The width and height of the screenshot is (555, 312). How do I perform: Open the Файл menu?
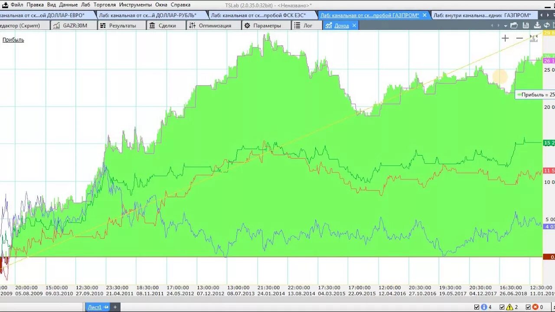17,5
